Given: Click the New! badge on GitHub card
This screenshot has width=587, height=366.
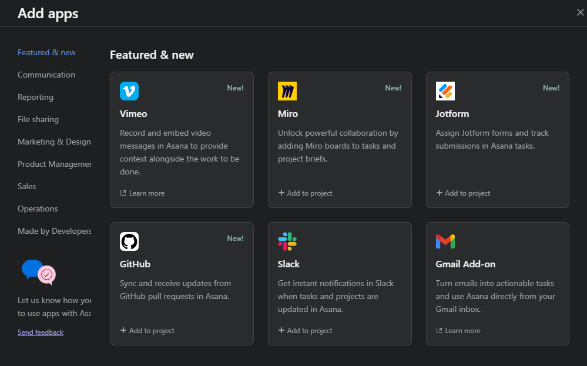Looking at the screenshot, I should coord(235,239).
